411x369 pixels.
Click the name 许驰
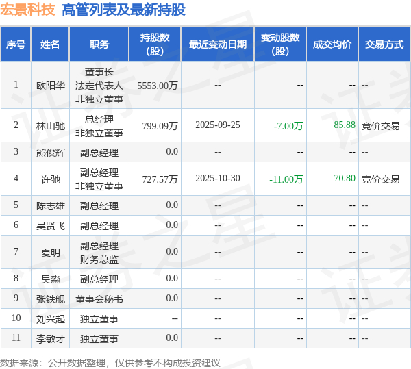[x=50, y=179]
